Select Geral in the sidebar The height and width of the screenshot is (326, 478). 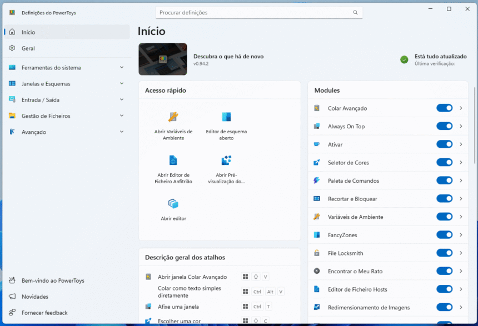(28, 48)
